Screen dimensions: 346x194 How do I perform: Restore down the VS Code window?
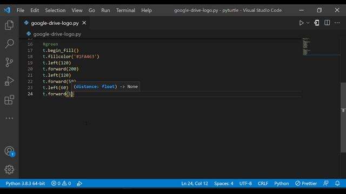click(320, 10)
